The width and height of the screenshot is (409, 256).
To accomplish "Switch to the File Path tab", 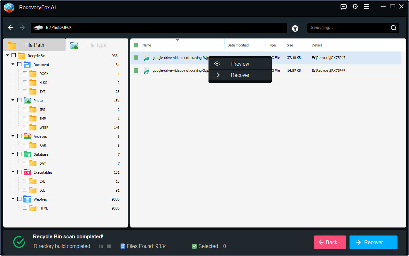I will 34,45.
